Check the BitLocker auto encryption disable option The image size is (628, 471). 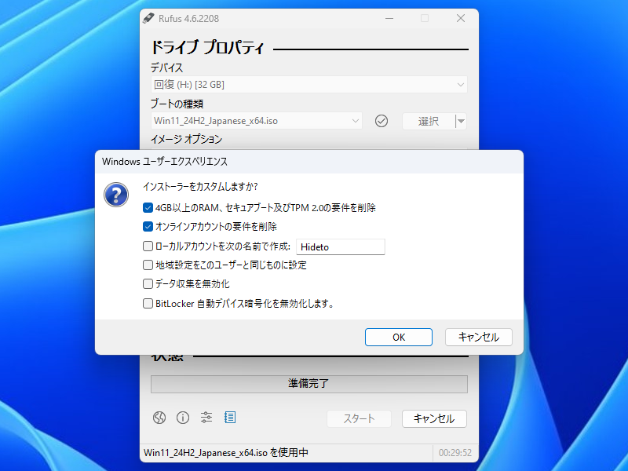pos(146,304)
